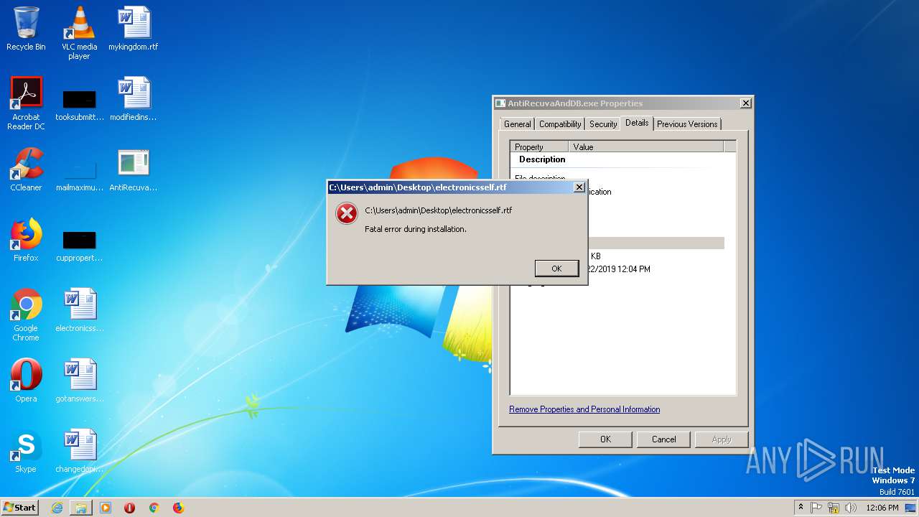Select the mykingdom.rtf desktop file
Image resolution: width=919 pixels, height=517 pixels.
click(x=134, y=29)
